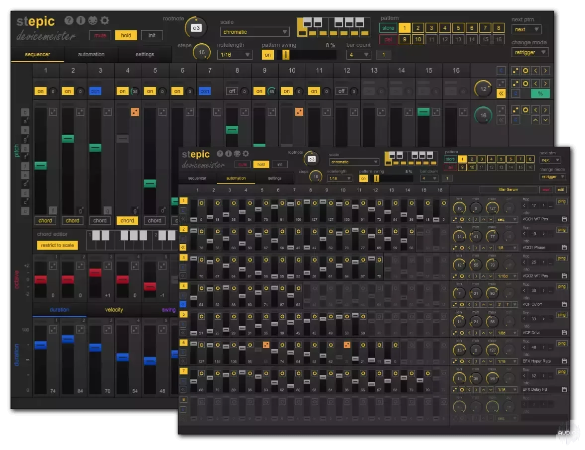585x450 pixels.
Task: Save the VCO1 Phase lane with the disk icon
Action: 564,248
